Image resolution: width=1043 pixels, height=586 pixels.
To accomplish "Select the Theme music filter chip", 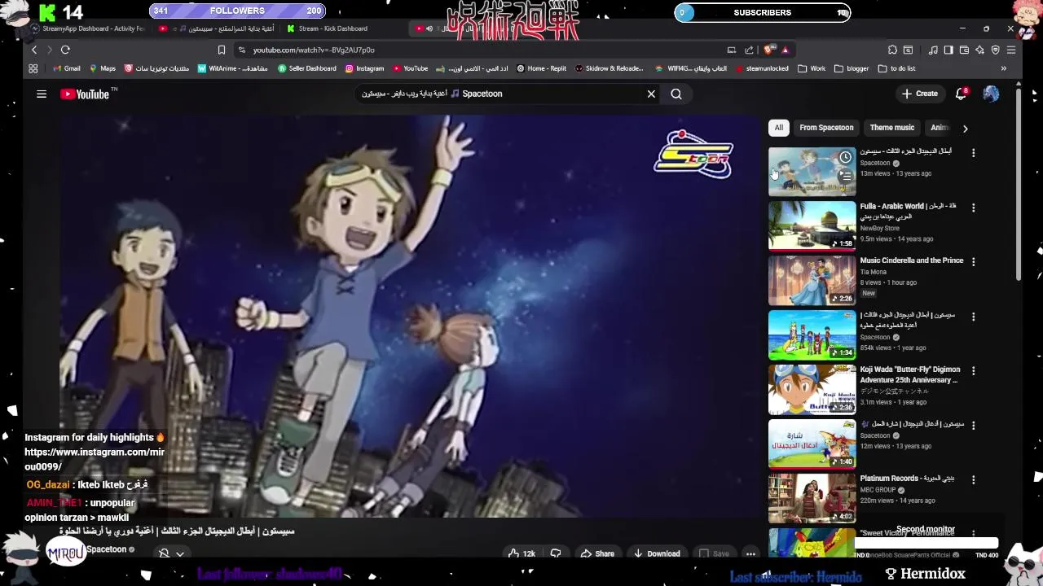I will 892,128.
